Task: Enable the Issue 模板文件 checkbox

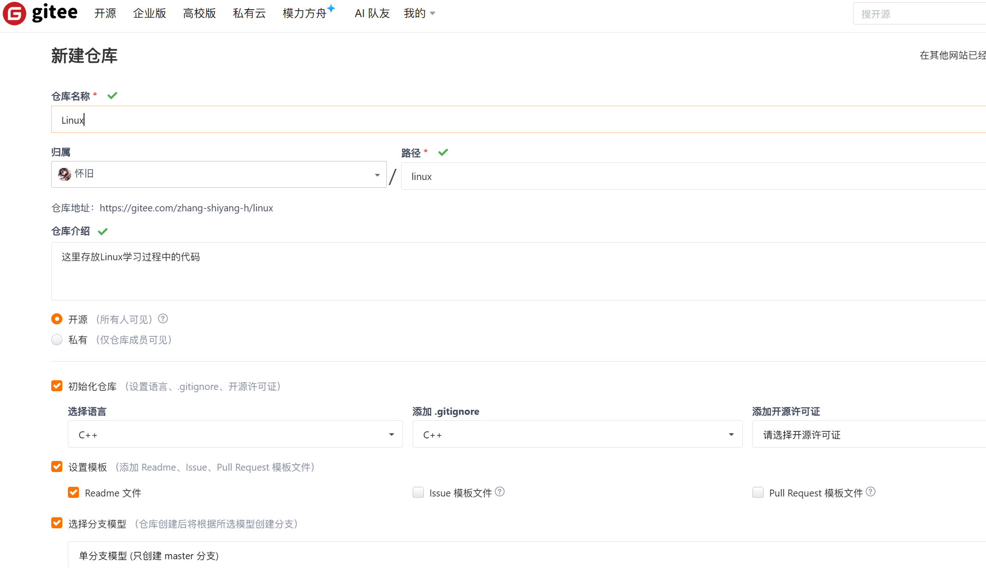Action: point(418,492)
